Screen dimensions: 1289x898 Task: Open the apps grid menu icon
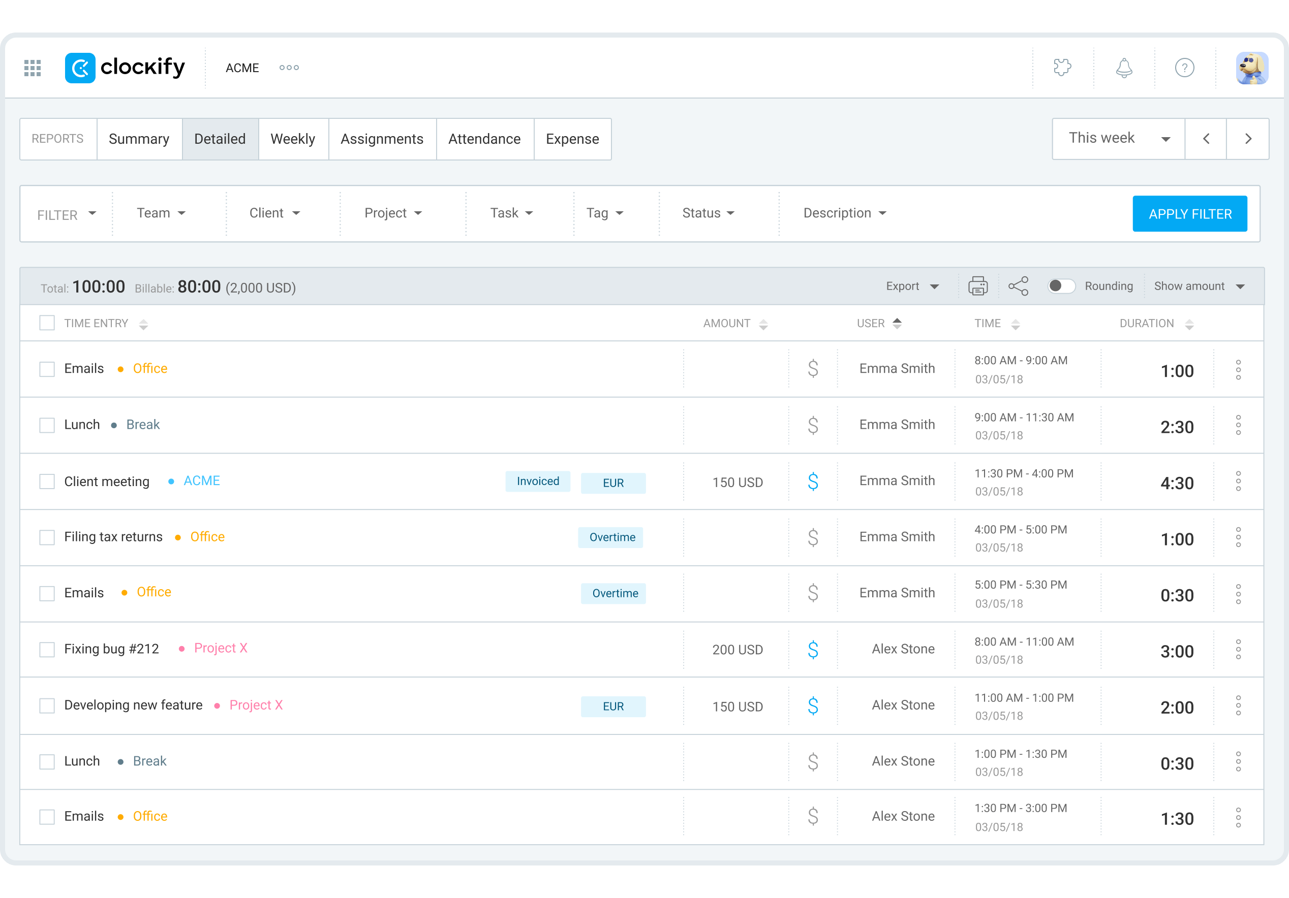(x=33, y=68)
